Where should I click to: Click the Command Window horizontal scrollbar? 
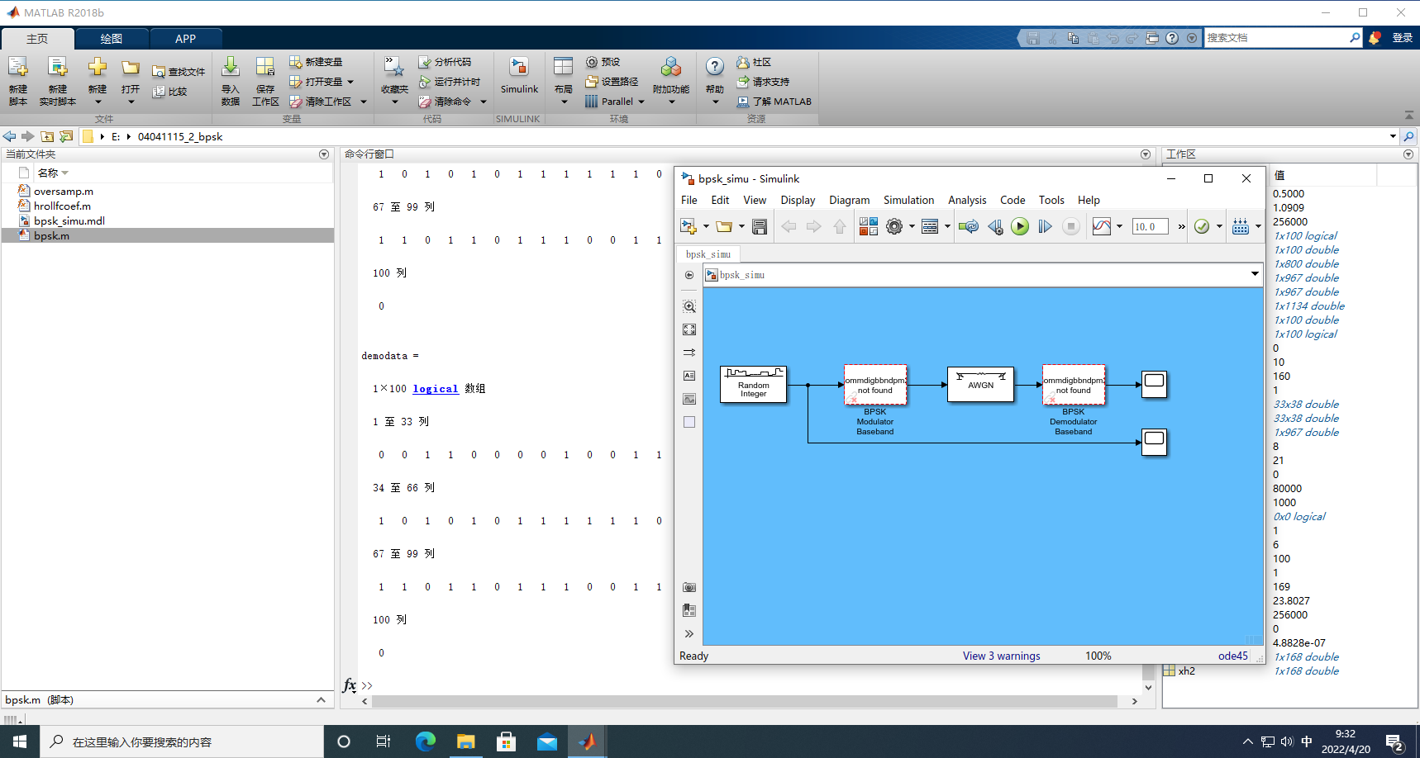pyautogui.click(x=745, y=701)
